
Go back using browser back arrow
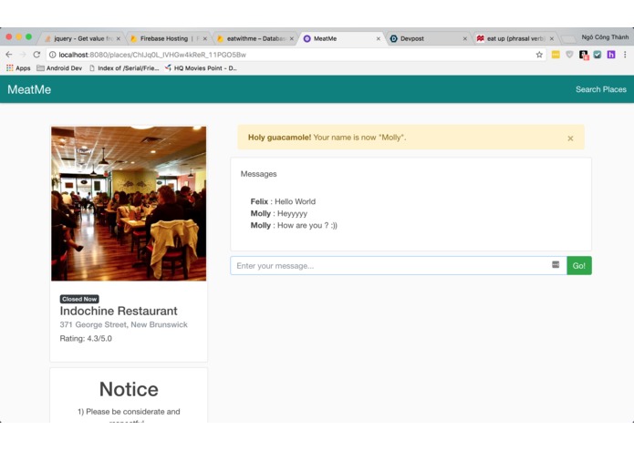(x=9, y=55)
